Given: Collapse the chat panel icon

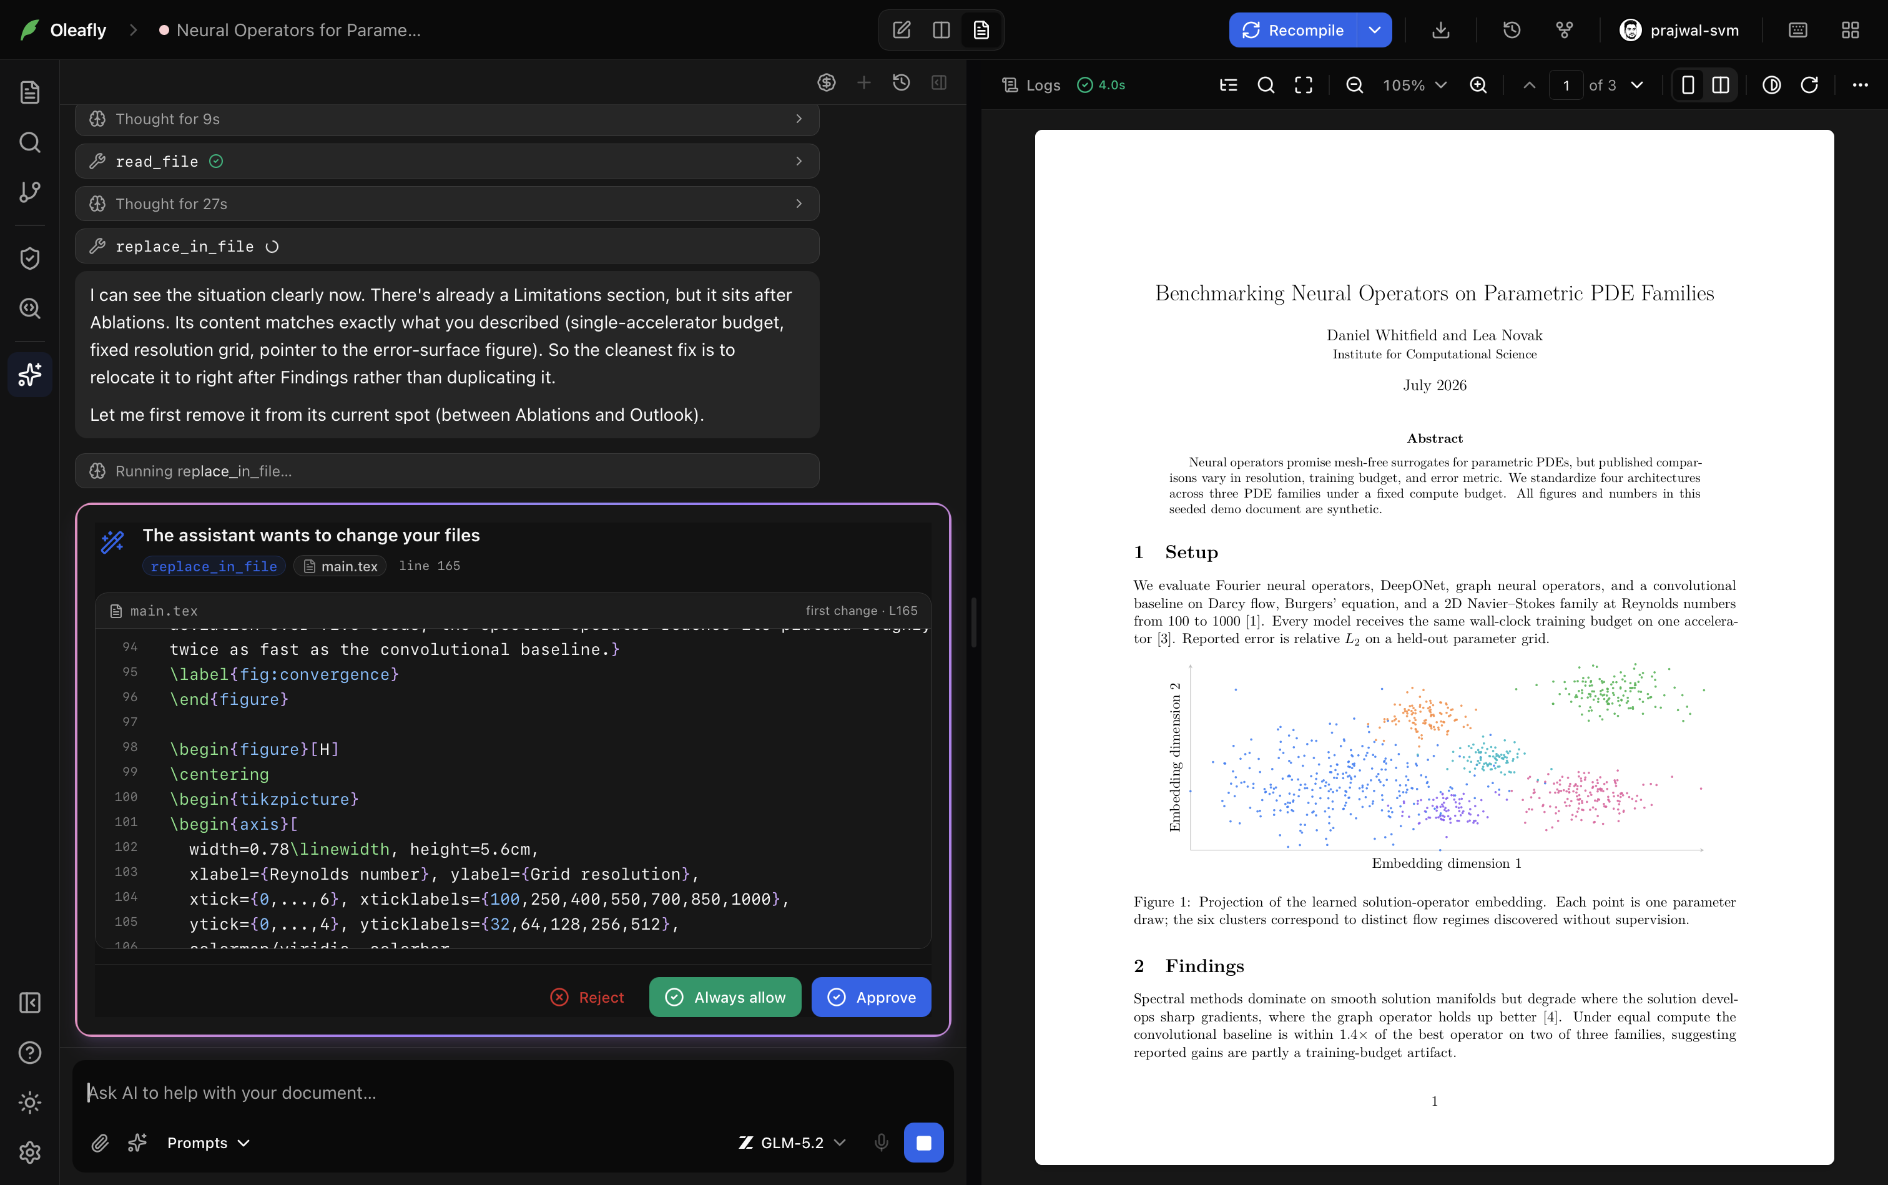Looking at the screenshot, I should pyautogui.click(x=939, y=82).
